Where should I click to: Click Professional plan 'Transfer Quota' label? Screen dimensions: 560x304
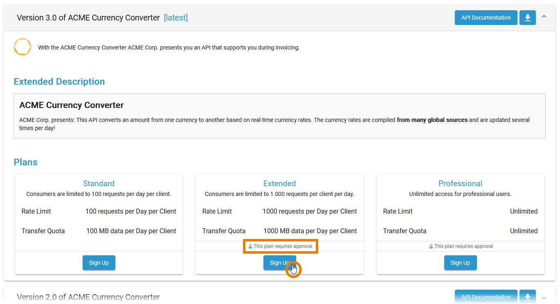[405, 231]
